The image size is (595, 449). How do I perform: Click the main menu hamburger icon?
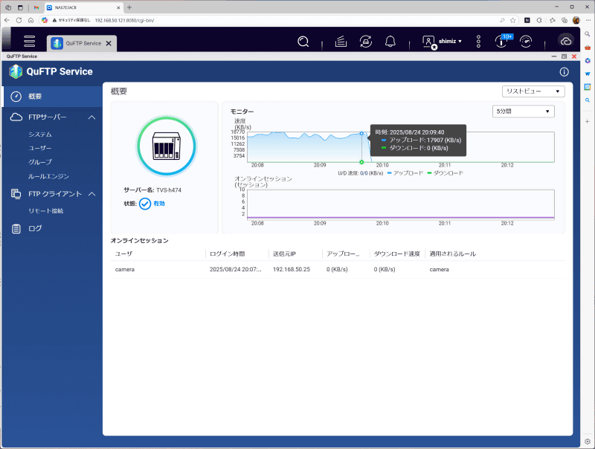pyautogui.click(x=29, y=41)
